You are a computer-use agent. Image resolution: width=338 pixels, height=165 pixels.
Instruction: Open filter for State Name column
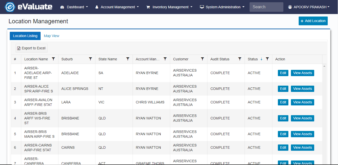pos(128,59)
